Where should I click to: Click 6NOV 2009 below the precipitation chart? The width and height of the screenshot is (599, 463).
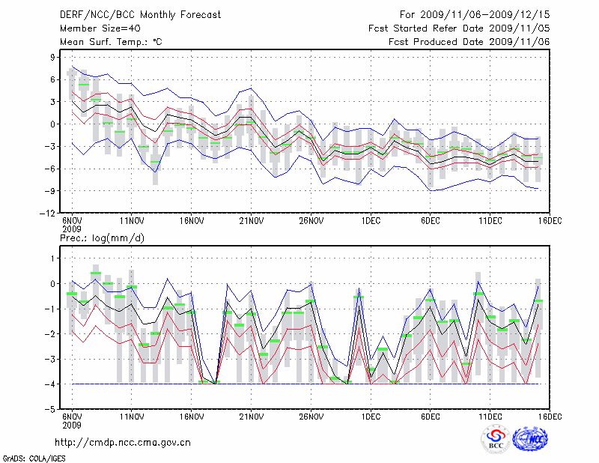click(71, 420)
